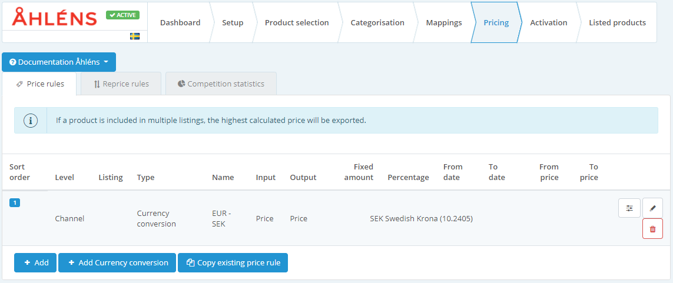Image resolution: width=673 pixels, height=283 pixels.
Task: Click the To price column header
Action: point(589,172)
